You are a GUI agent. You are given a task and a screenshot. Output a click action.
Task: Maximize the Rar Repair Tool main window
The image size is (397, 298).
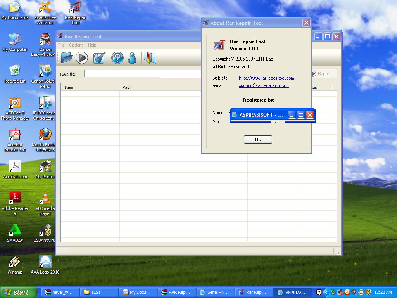(x=327, y=36)
